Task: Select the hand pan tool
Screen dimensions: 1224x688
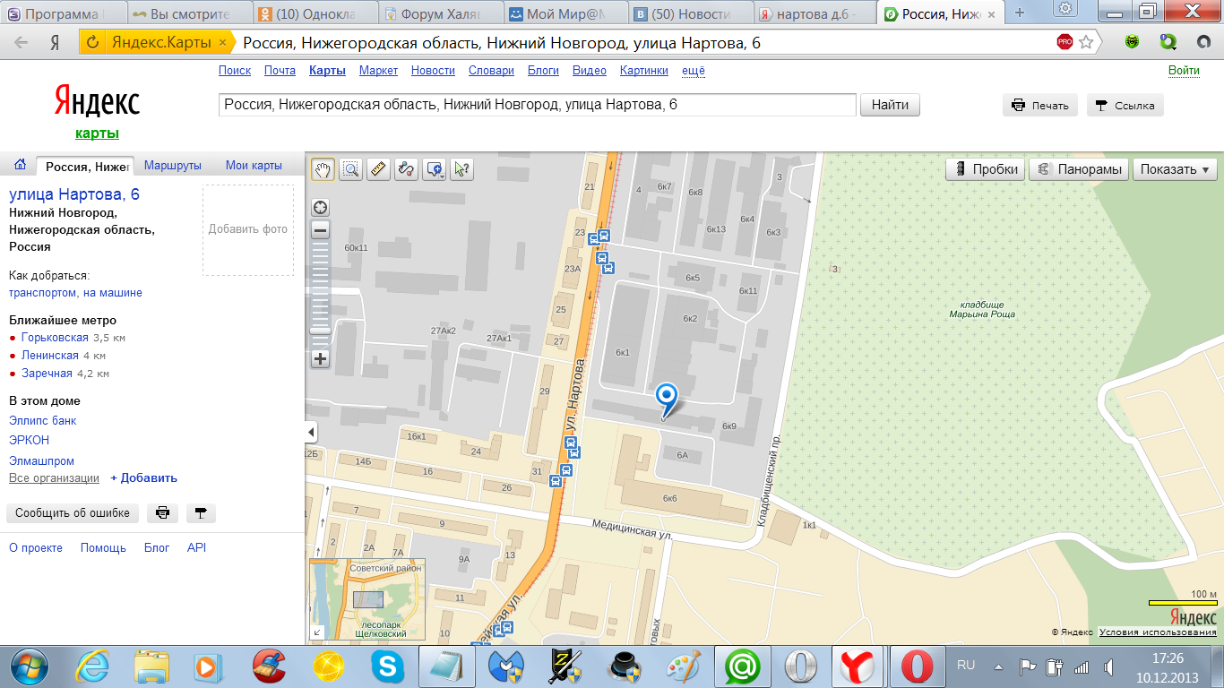Action: pos(323,168)
